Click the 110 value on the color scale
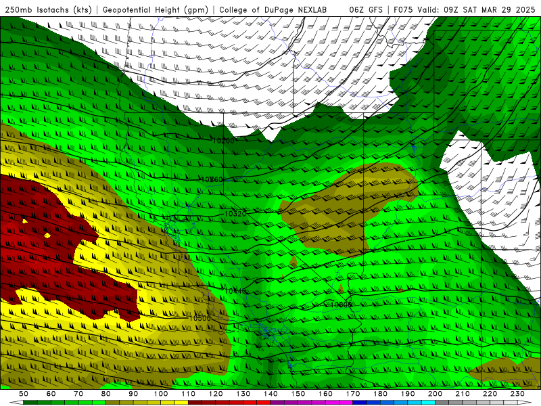541x406 pixels. [188, 394]
